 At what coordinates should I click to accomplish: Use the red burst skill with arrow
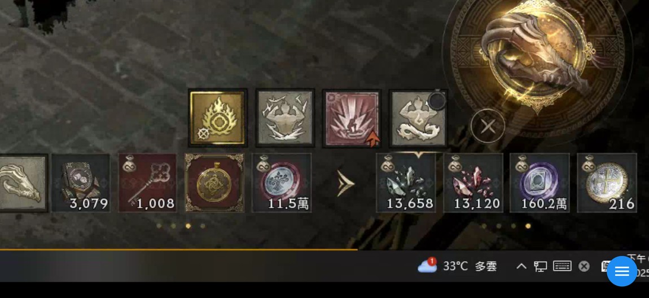coord(352,118)
